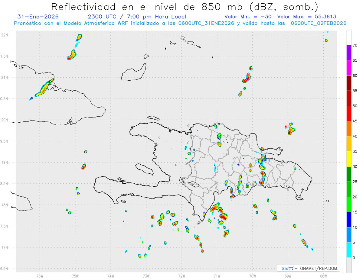Screen dimensions: 363x280
Task: Click the '22N' latitude label
Action: 5,35
